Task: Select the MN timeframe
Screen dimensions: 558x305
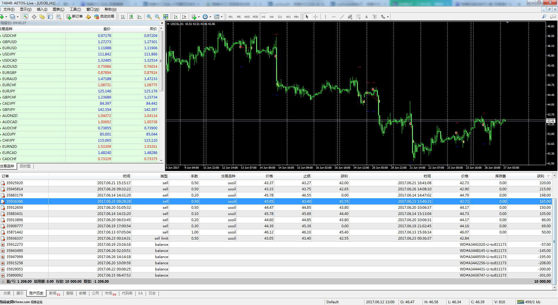Action: pyautogui.click(x=296, y=17)
